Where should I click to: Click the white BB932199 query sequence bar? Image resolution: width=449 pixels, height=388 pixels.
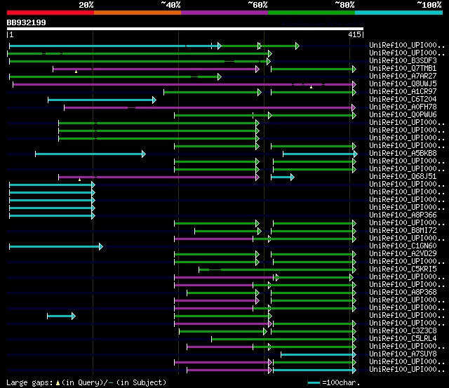[x=185, y=29]
